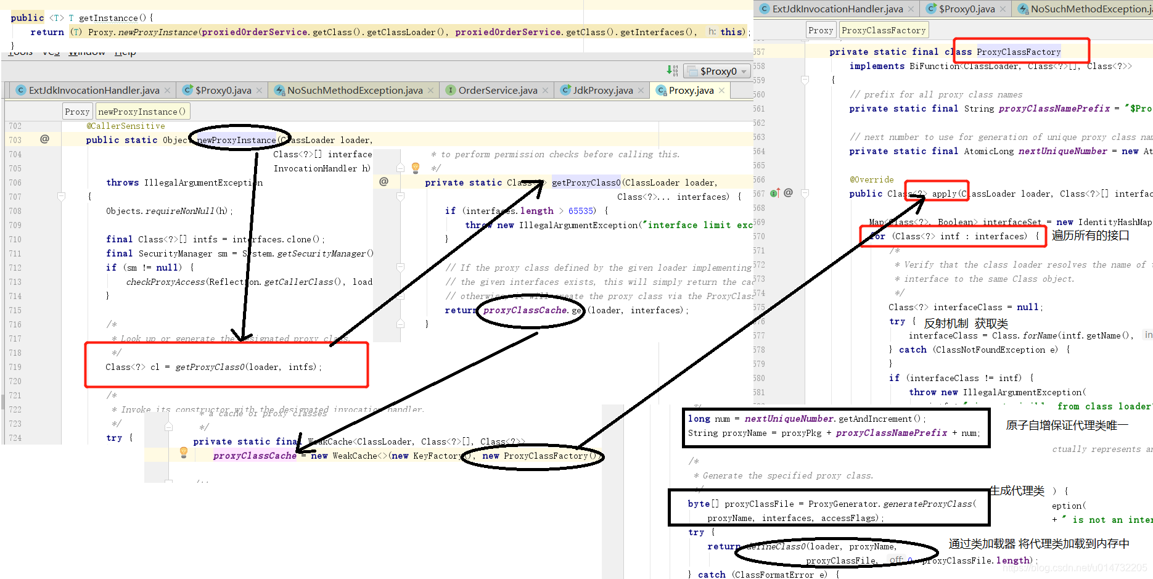The height and width of the screenshot is (579, 1153).
Task: Open $Proxy0.java tab in the ProxyClassFactory pane
Action: [x=967, y=9]
